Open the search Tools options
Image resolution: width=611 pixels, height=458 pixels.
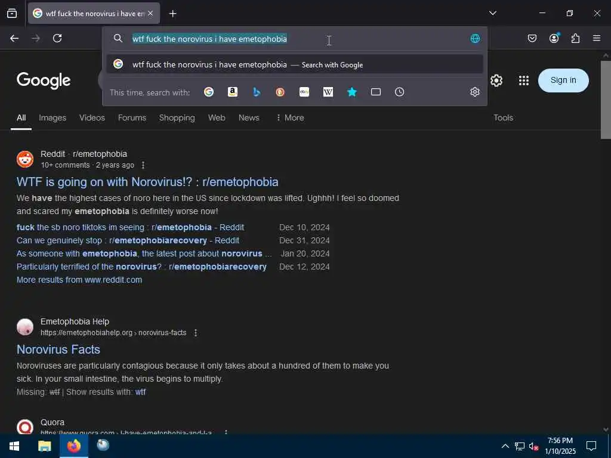[503, 117]
